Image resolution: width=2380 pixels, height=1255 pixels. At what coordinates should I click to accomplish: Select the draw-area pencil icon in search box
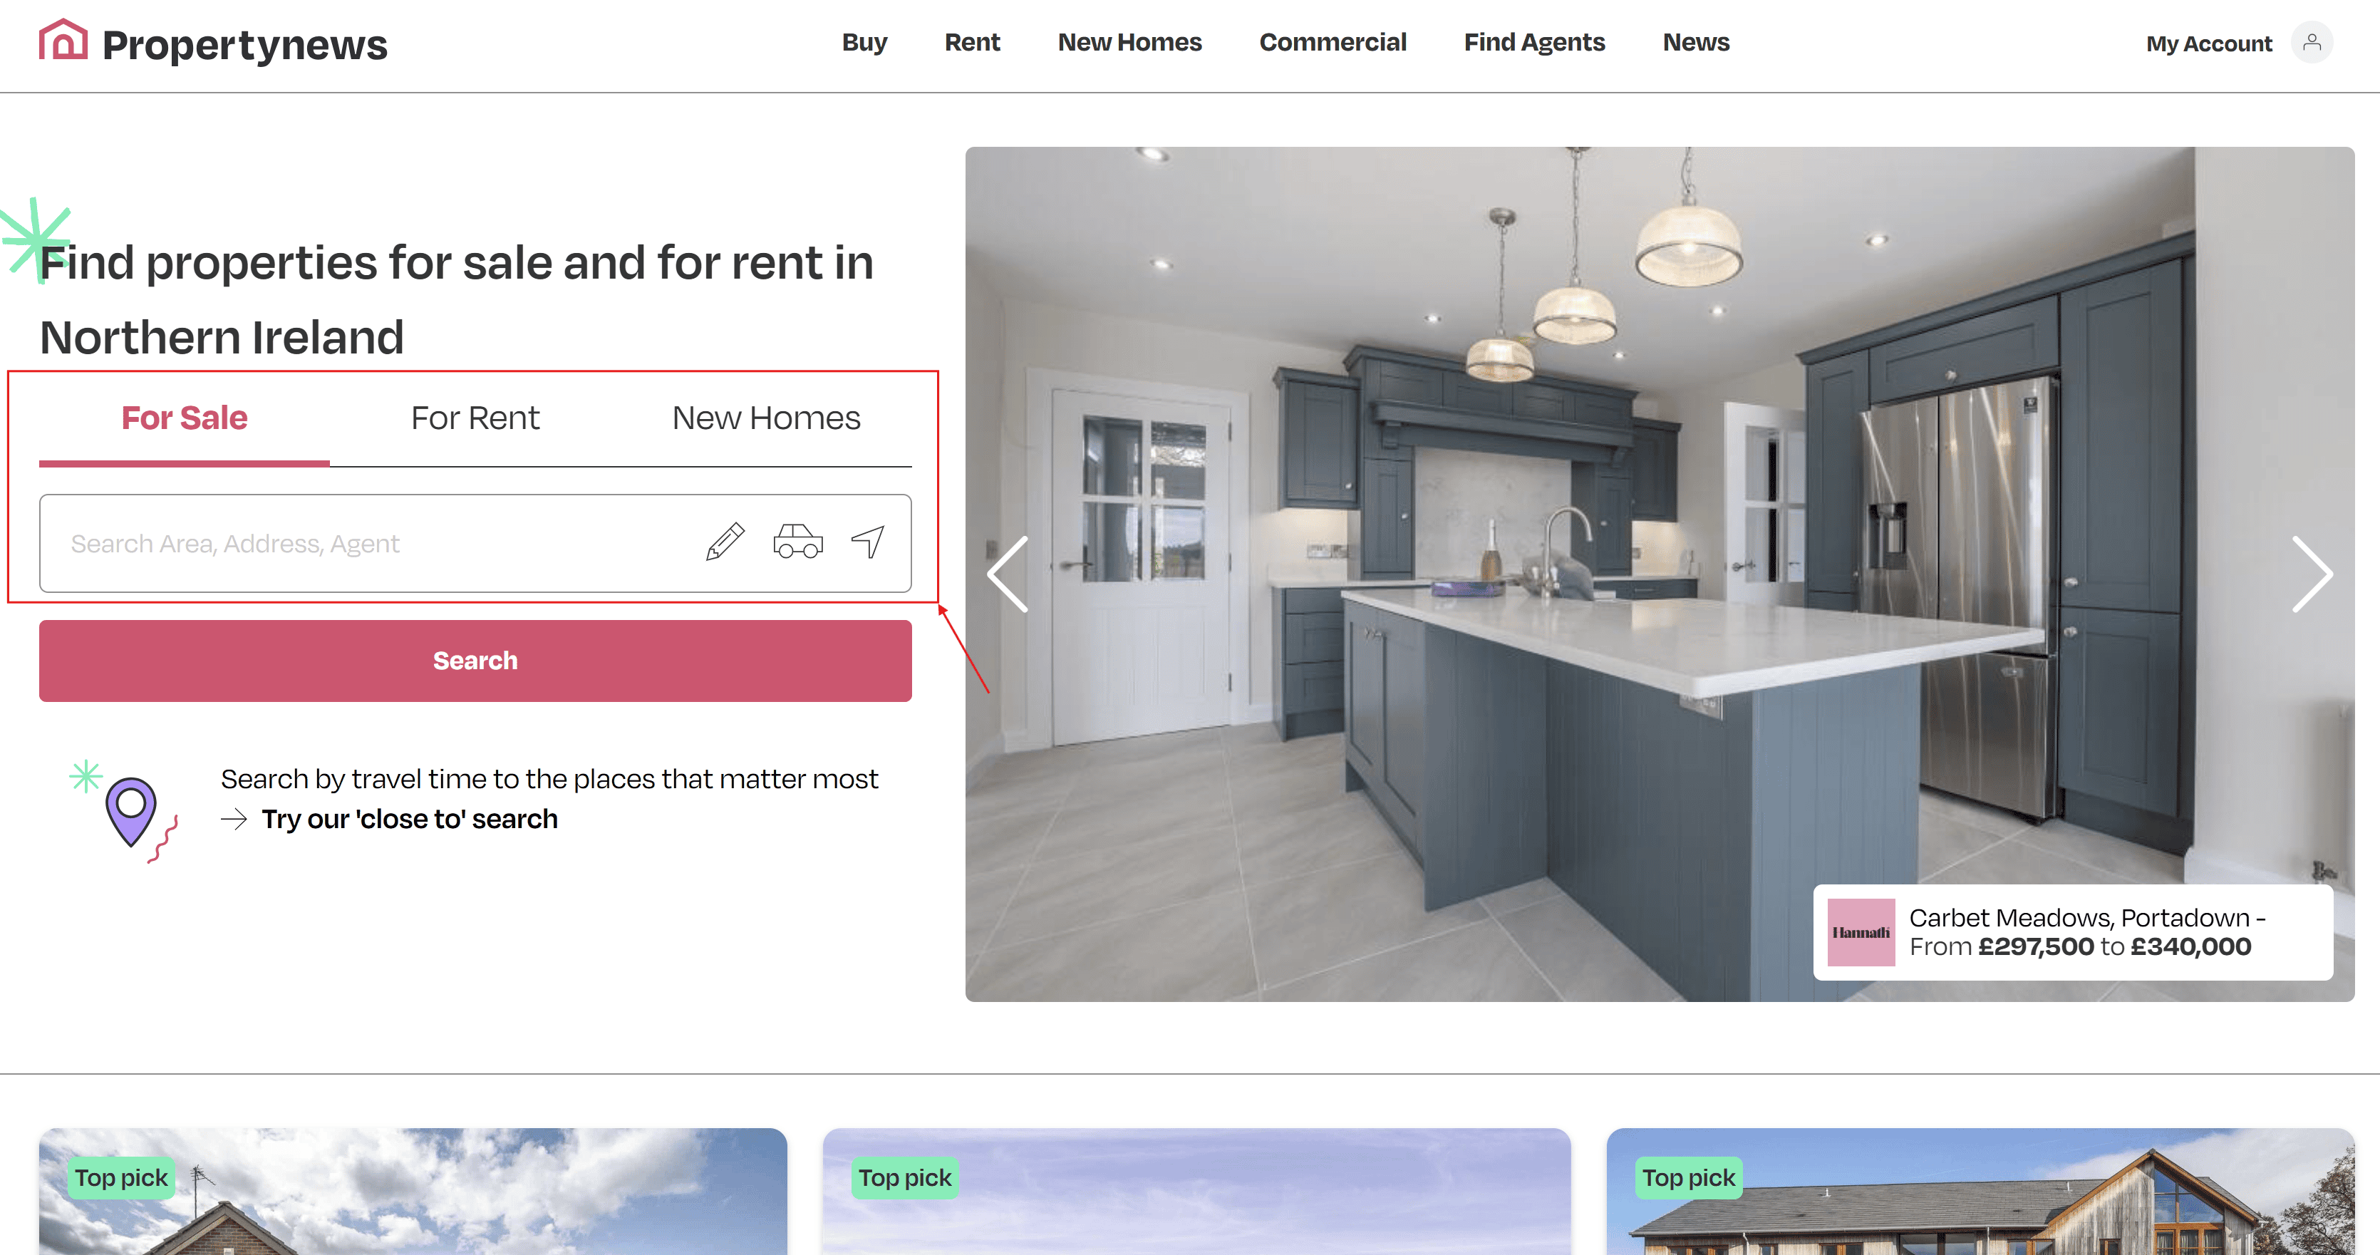point(725,542)
